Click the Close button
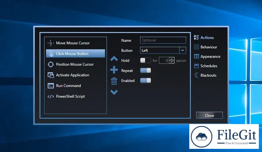This screenshot has width=262, height=152. (209, 115)
